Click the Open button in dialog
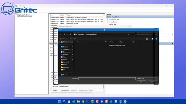The width and height of the screenshot is (186, 104). click(x=142, y=82)
